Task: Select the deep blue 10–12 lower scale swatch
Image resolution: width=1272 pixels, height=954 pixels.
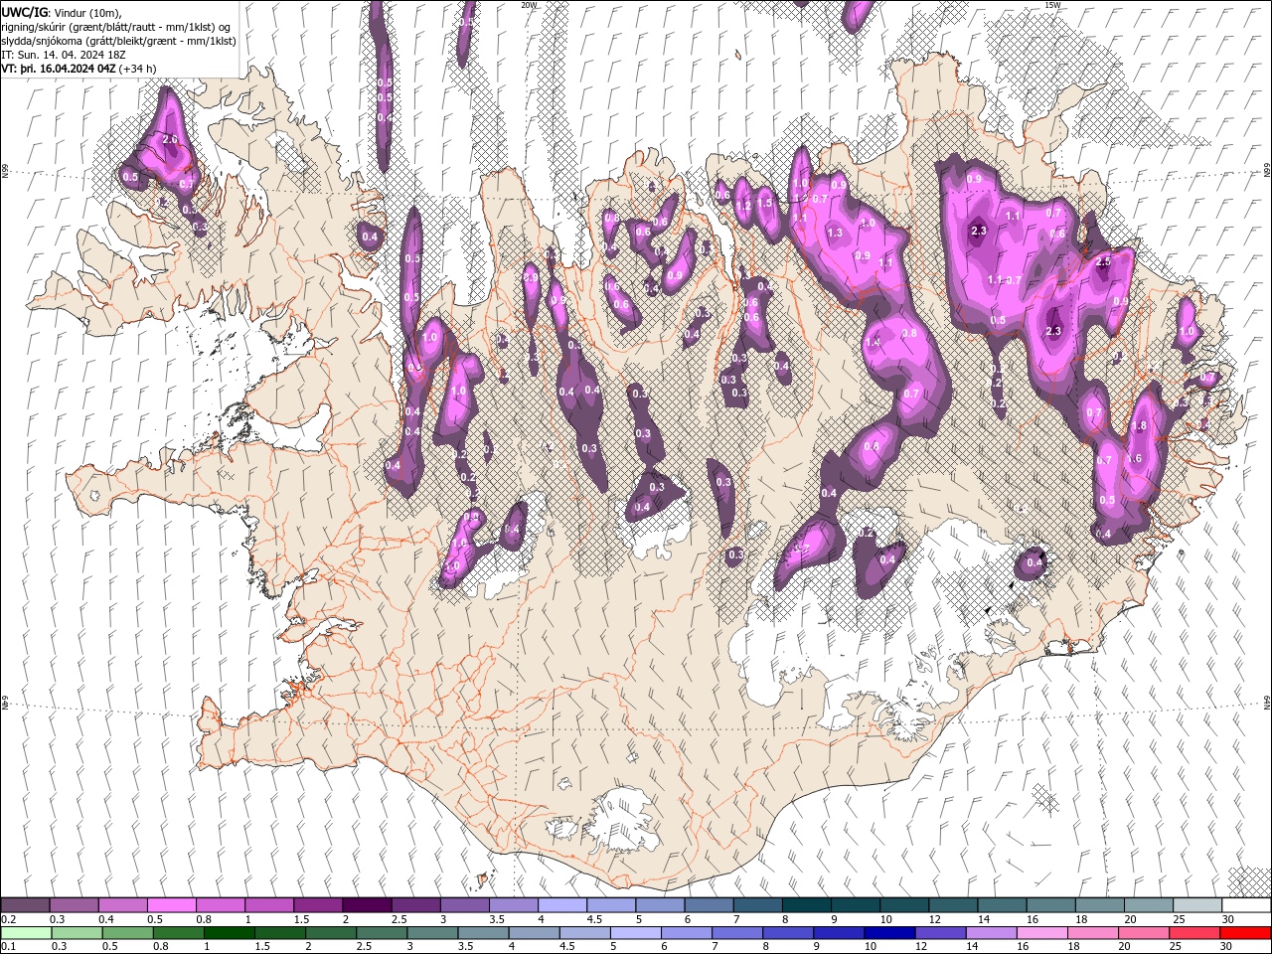Action: click(889, 933)
